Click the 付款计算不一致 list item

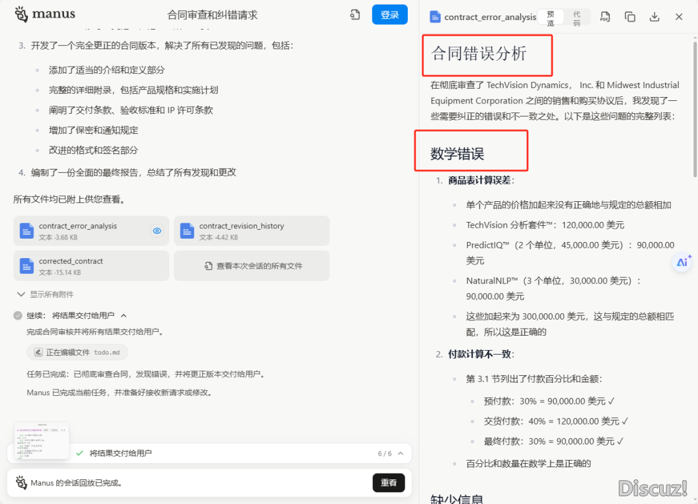(481, 355)
